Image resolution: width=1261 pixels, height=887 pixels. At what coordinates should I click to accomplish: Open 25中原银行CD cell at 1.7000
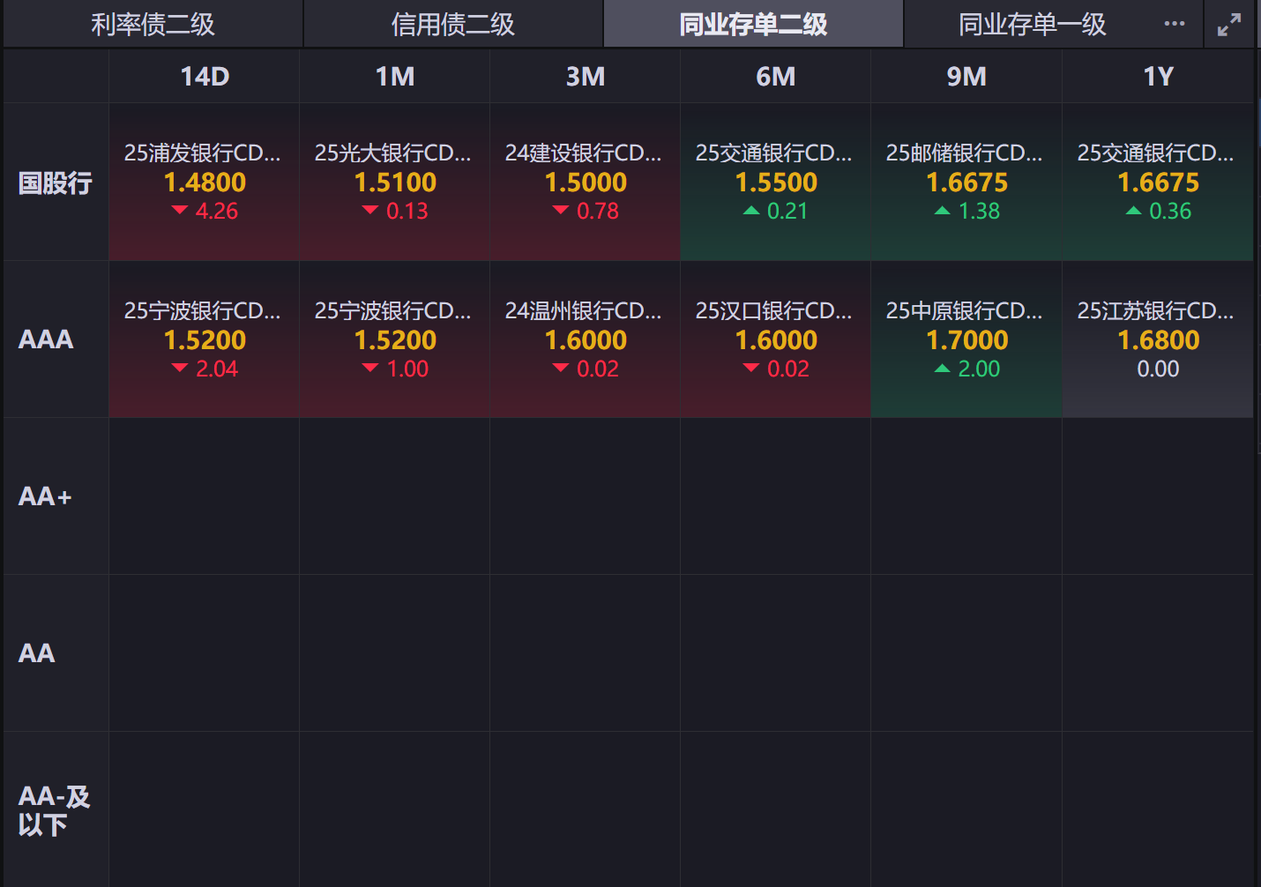[x=966, y=339]
